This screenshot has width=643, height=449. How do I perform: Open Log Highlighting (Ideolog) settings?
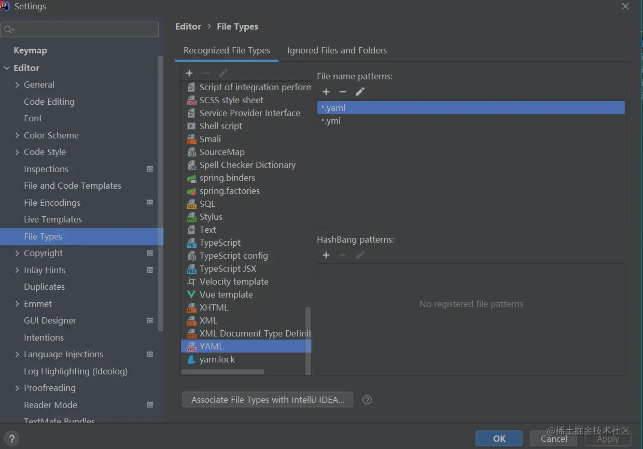point(76,371)
